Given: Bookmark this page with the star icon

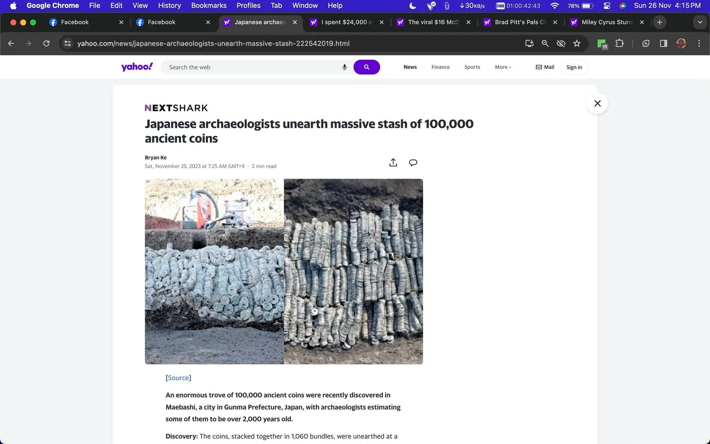Looking at the screenshot, I should tap(576, 43).
